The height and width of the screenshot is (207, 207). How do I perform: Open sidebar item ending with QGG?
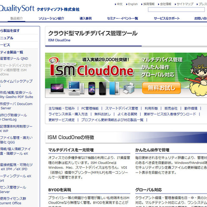point(16,140)
